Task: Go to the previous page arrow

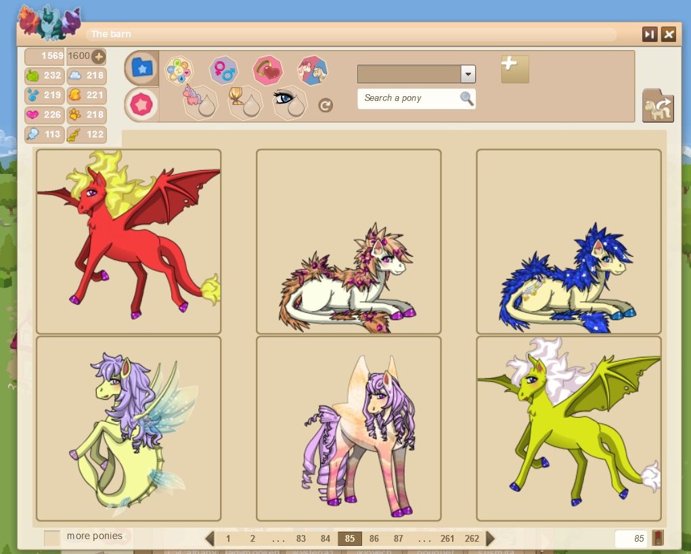Action: click(x=210, y=539)
